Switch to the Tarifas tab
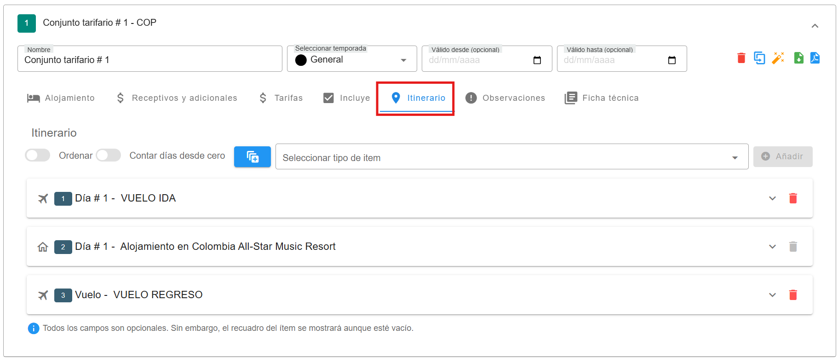This screenshot has height=358, width=838. point(281,98)
